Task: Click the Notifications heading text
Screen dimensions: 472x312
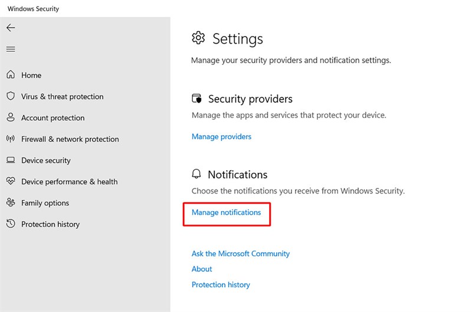Action: pyautogui.click(x=238, y=175)
